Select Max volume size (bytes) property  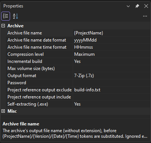pyautogui.click(x=40, y=69)
